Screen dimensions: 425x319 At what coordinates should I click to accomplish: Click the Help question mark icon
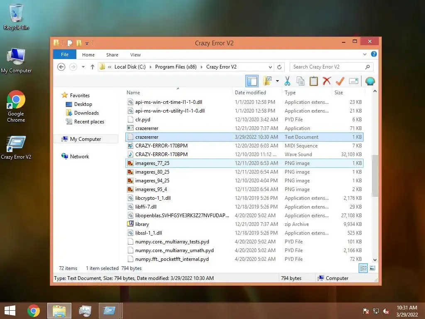[374, 54]
